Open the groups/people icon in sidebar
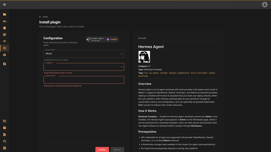 pos(5,21)
